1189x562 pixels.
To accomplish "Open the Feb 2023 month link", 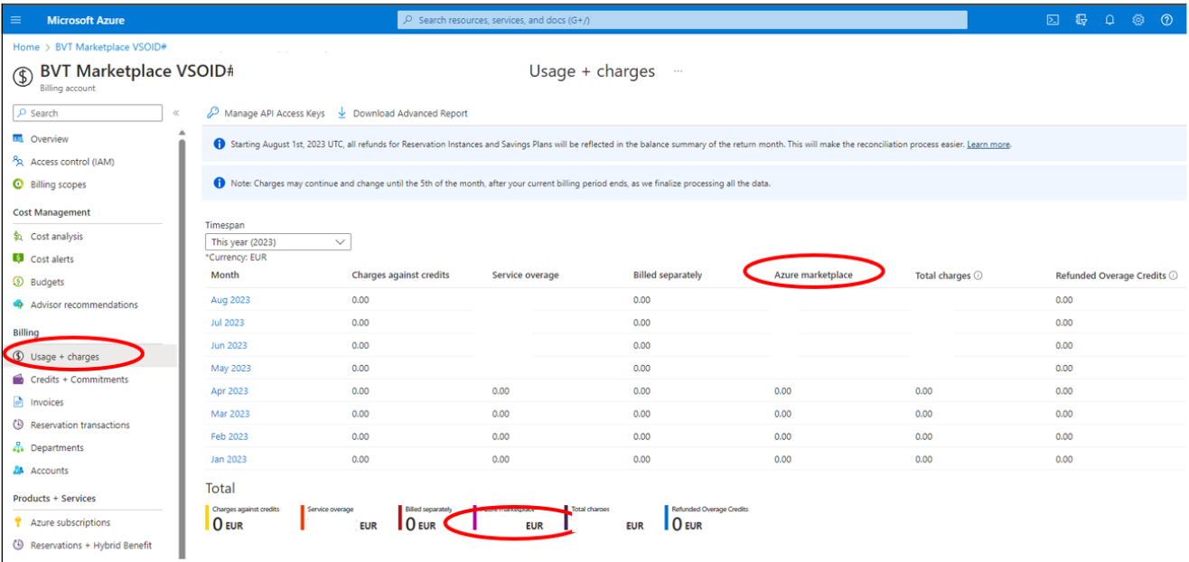I will [x=229, y=436].
